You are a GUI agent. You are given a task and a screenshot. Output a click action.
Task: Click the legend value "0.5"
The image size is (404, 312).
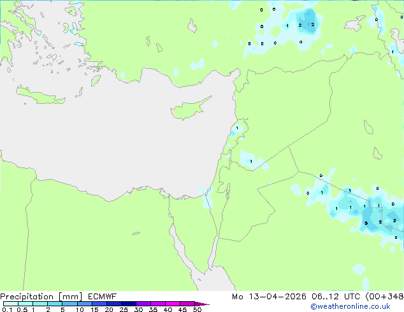coord(22,309)
